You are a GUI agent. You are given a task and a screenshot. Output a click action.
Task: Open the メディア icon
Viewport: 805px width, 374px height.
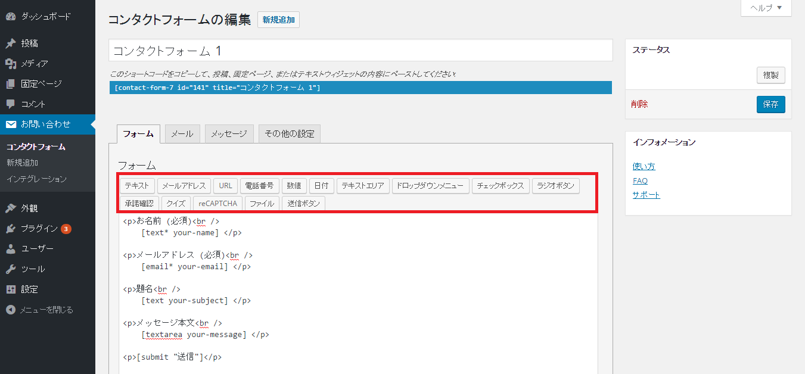click(10, 63)
